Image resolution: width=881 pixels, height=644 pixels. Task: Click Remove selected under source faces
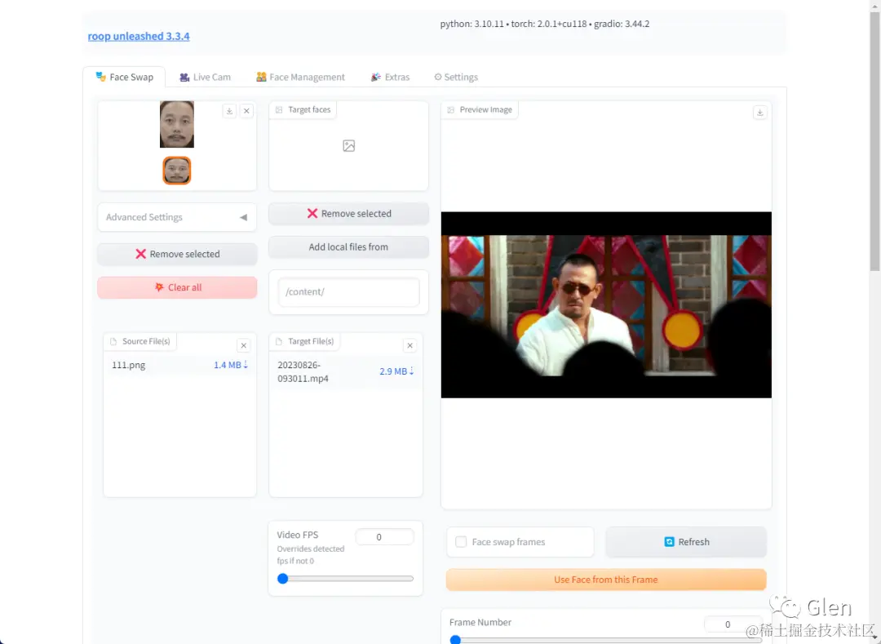[x=177, y=254]
